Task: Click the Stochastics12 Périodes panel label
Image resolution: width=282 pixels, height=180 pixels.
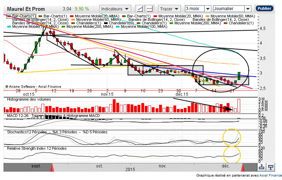Action: [27, 132]
